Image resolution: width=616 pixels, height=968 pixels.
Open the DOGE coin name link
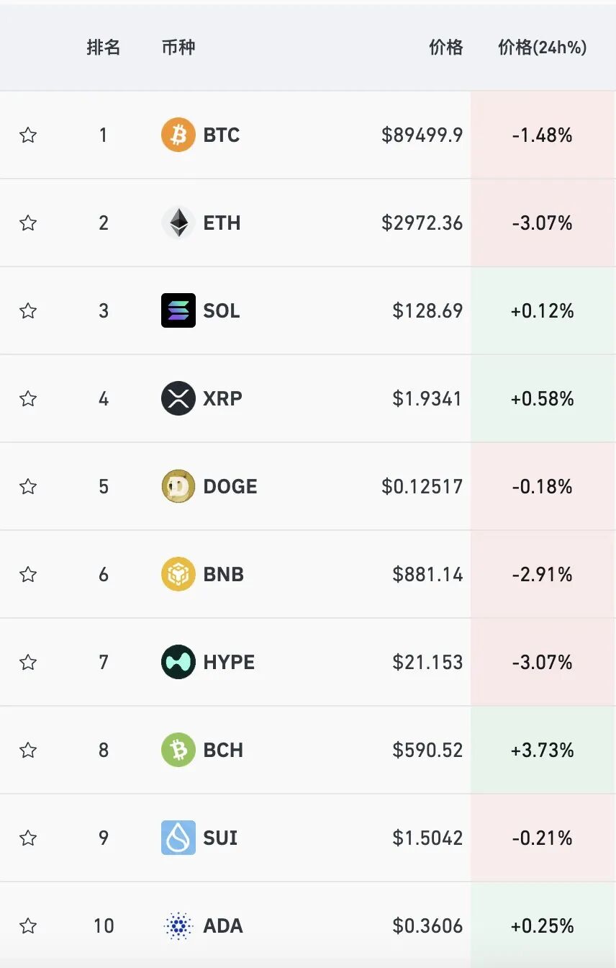(x=230, y=486)
